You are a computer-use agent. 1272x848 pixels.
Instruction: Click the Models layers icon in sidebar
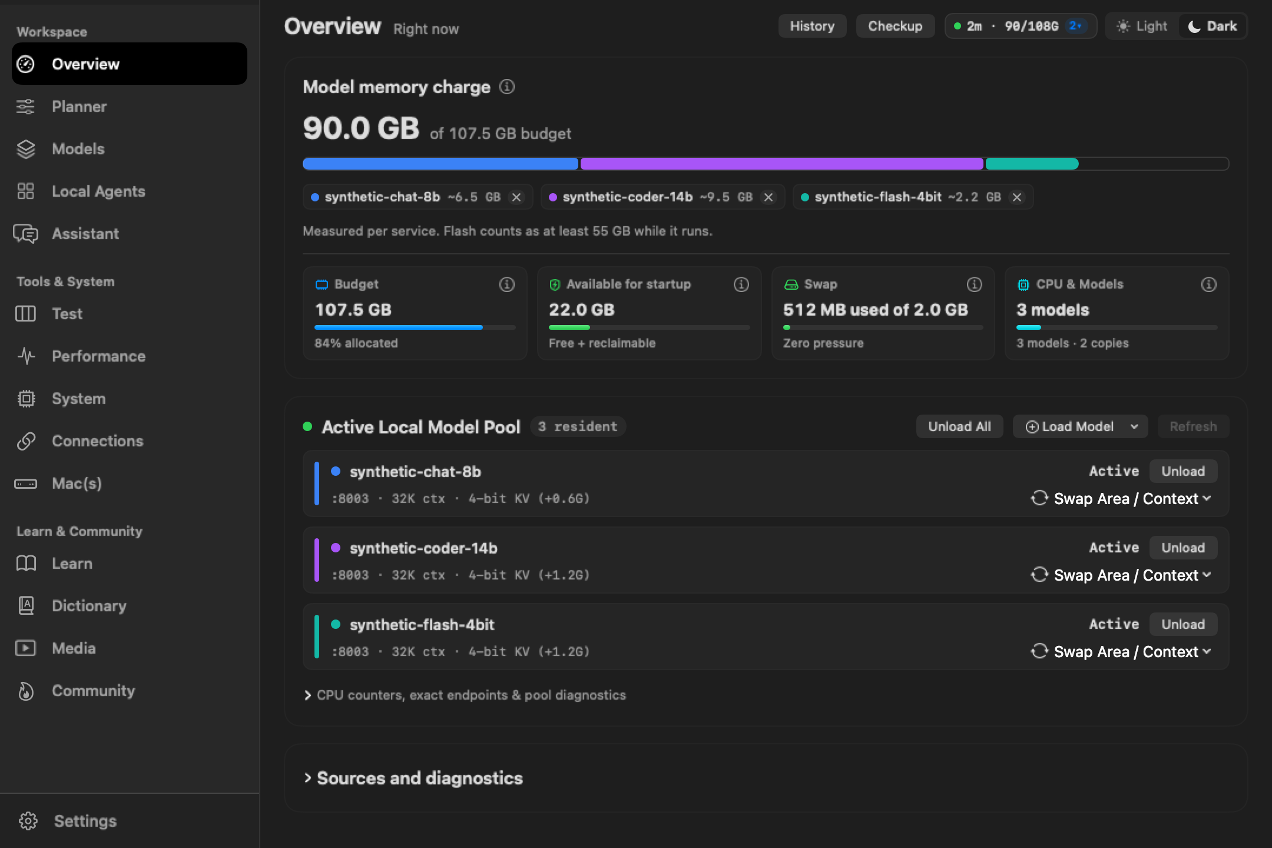point(25,149)
